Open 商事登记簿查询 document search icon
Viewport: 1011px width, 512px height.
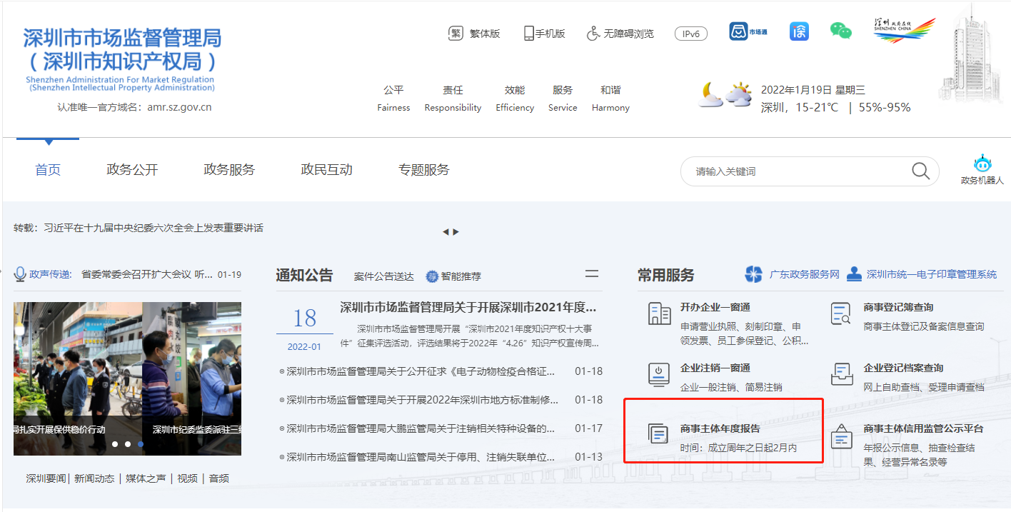coord(842,313)
